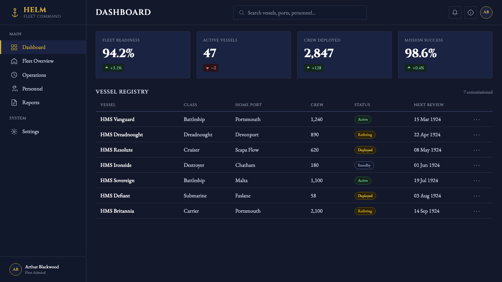Sort by Class column header
The width and height of the screenshot is (502, 282).
190,105
